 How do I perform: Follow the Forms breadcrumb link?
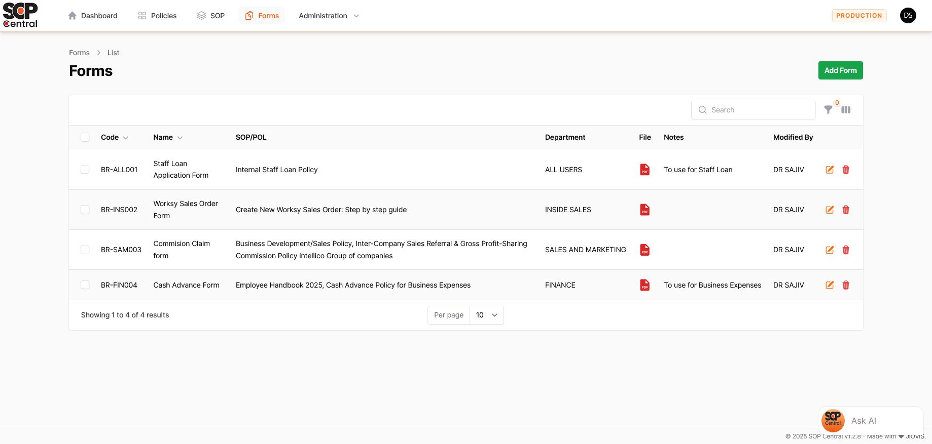[x=79, y=53]
